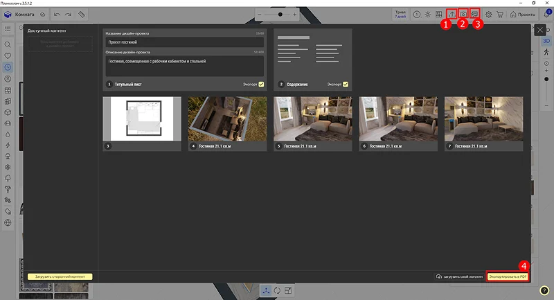Screen dimensions: 554x300
Task: Click Экспортировать в PDF button
Action: click(508, 276)
